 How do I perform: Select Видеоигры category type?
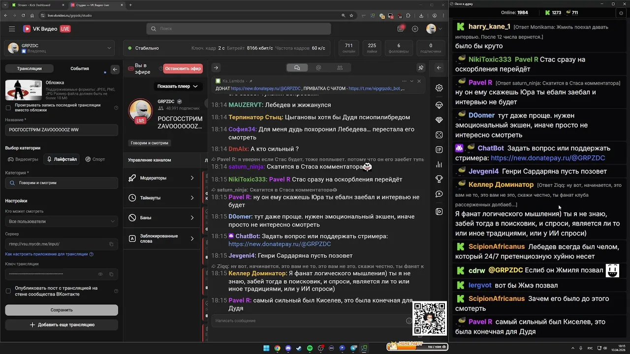click(23, 159)
